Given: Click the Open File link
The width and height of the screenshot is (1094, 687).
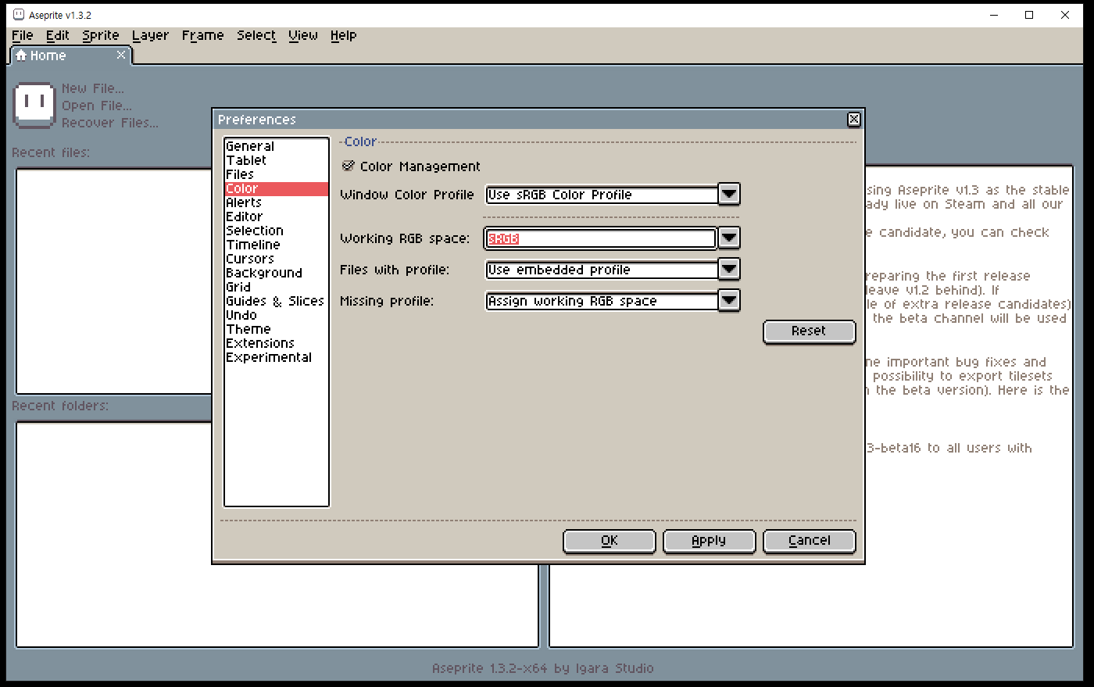Looking at the screenshot, I should 97,106.
